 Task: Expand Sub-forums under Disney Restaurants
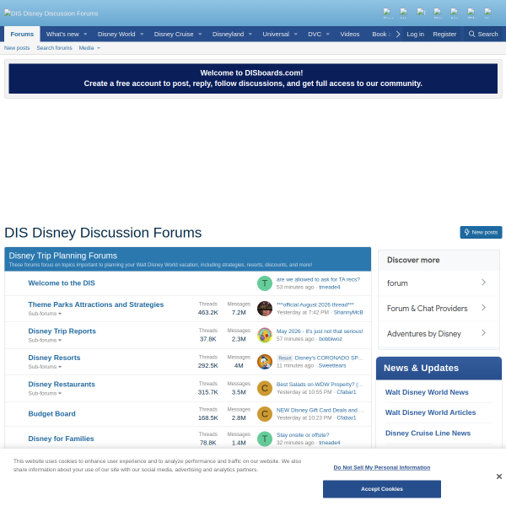(45, 393)
